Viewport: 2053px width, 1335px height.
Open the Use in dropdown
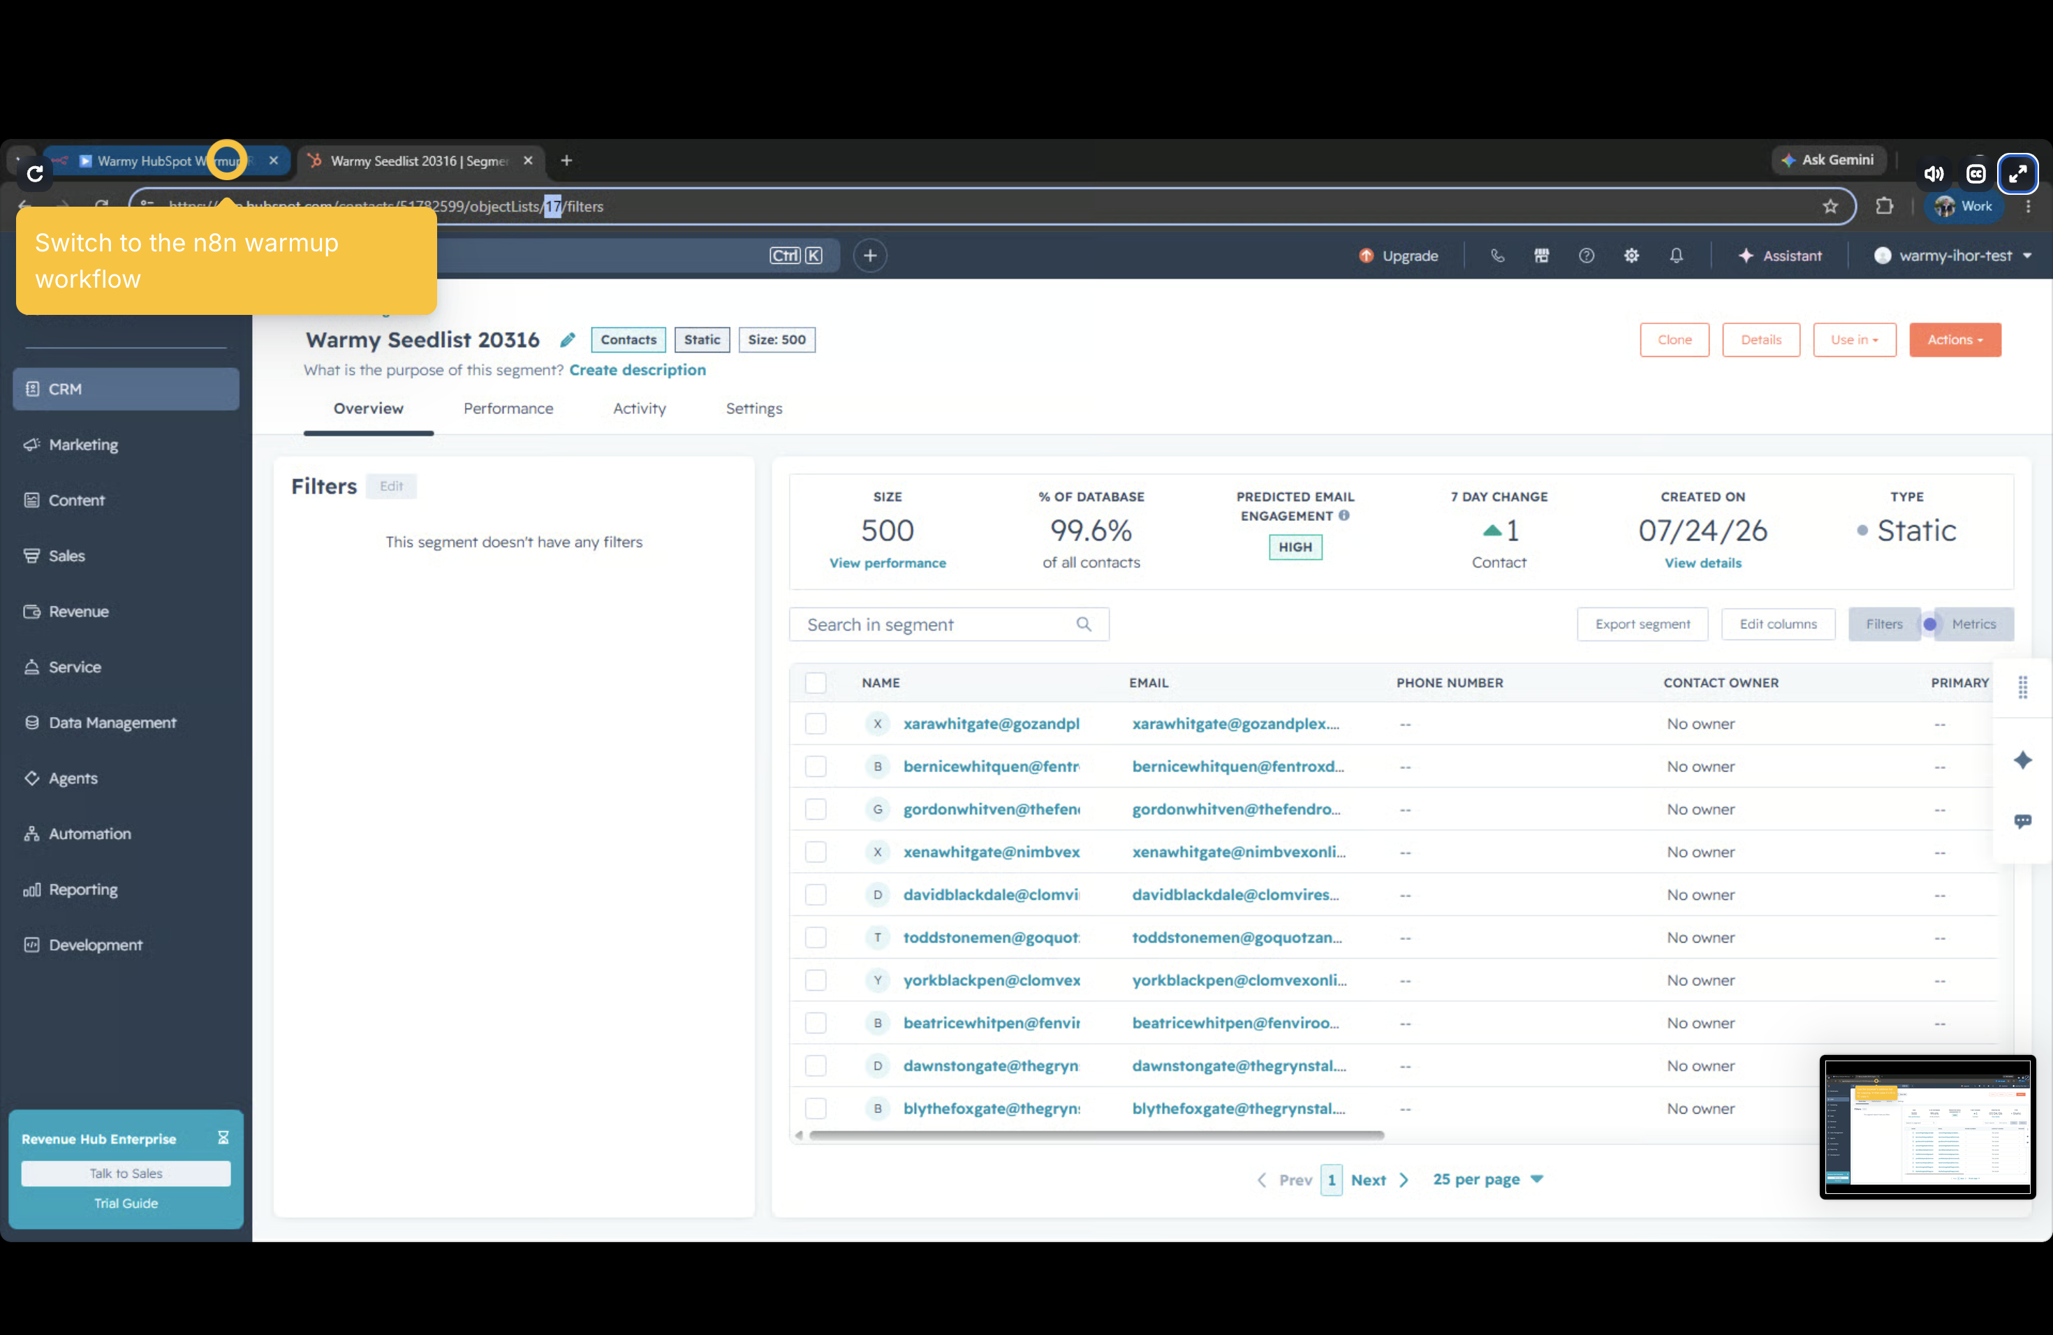(1854, 340)
